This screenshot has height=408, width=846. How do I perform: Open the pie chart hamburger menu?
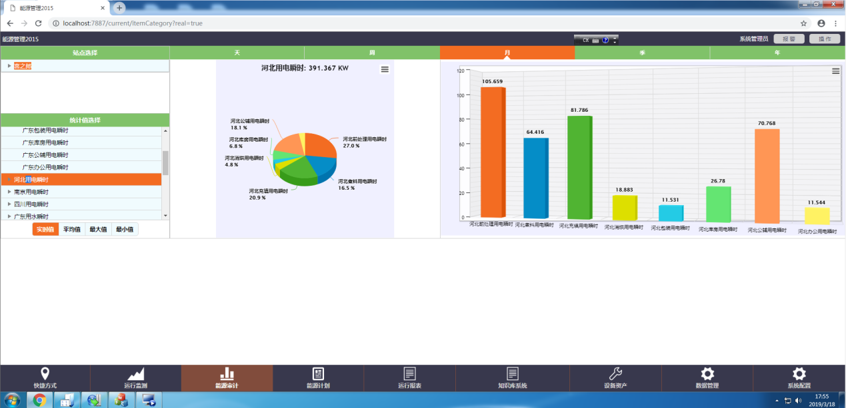click(x=385, y=69)
